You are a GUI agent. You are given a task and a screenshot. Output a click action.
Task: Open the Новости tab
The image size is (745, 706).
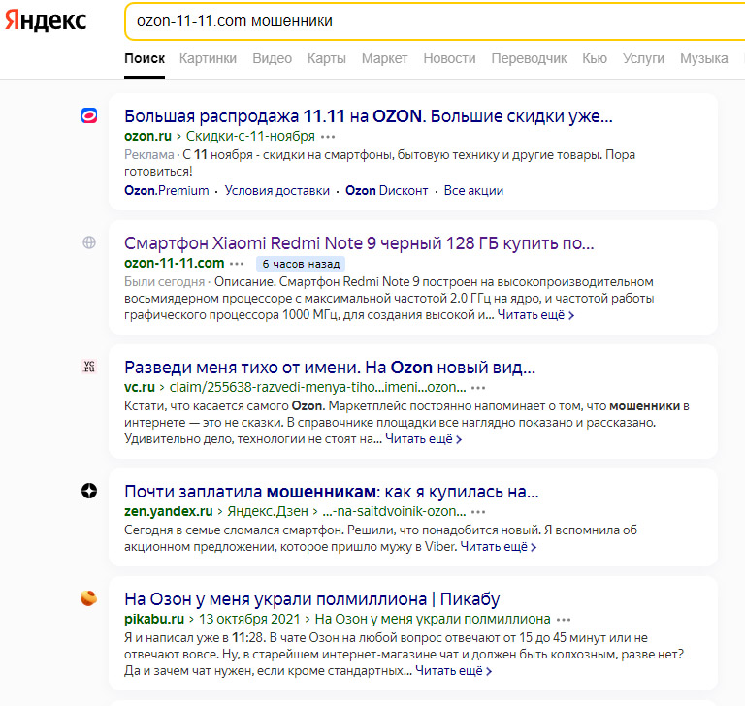pyautogui.click(x=449, y=58)
